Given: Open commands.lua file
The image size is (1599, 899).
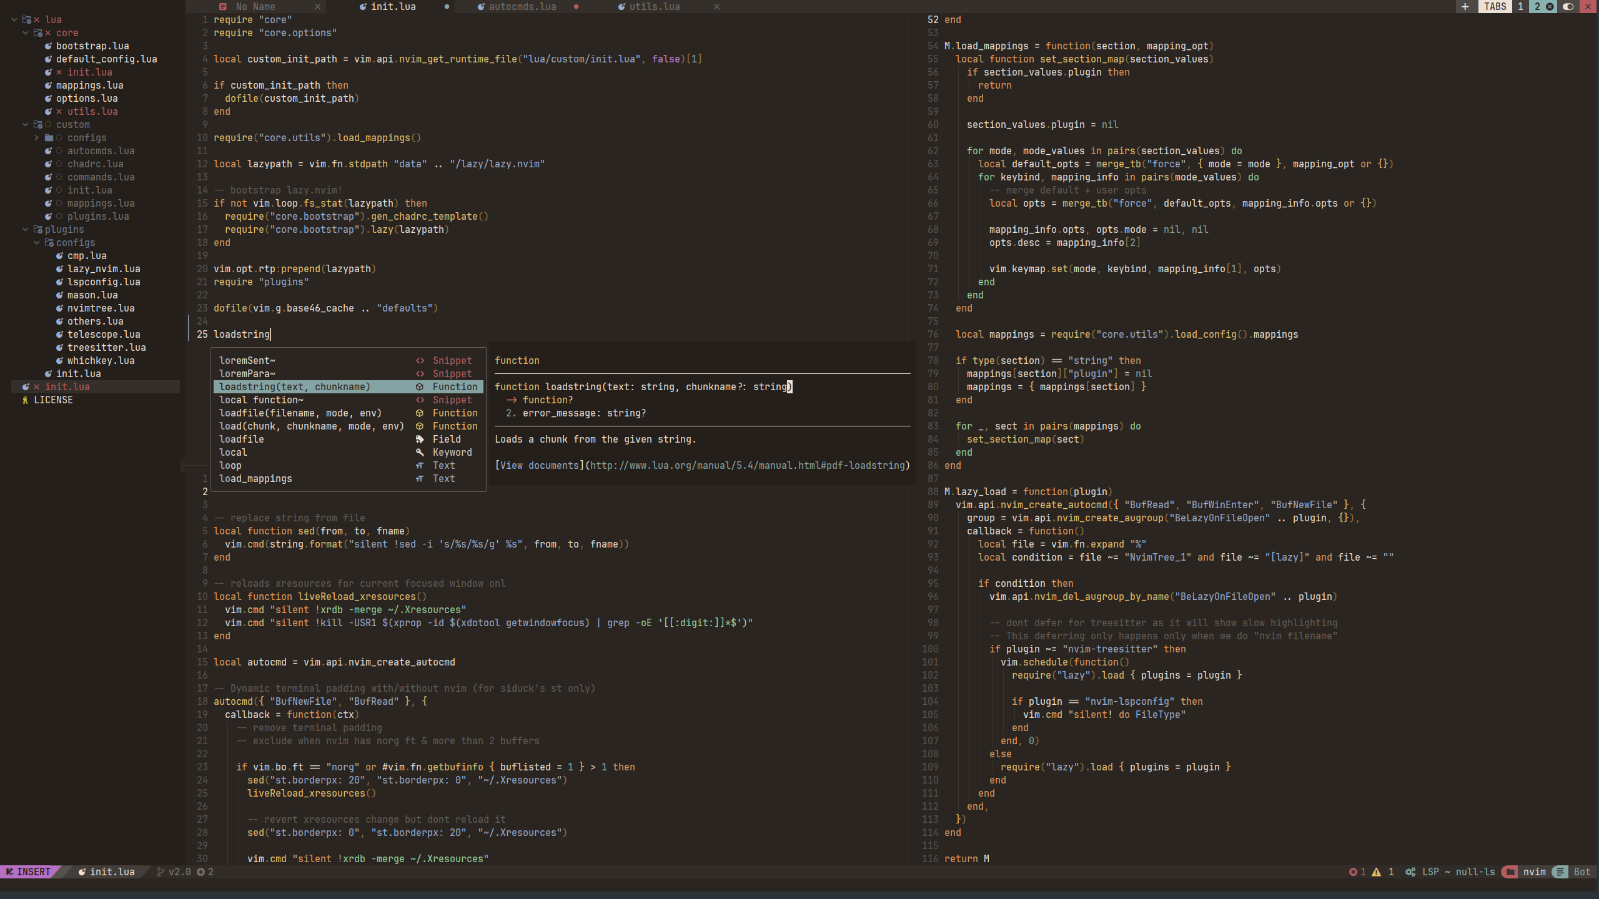Looking at the screenshot, I should [x=101, y=177].
